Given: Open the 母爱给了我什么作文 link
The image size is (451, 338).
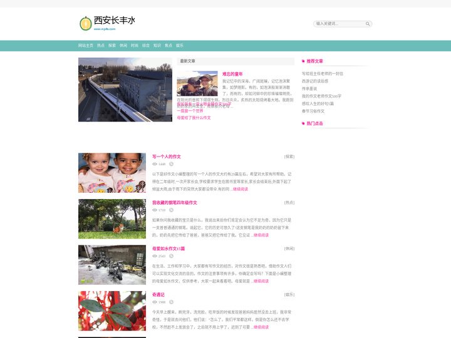Looking at the screenshot, I should 194,118.
